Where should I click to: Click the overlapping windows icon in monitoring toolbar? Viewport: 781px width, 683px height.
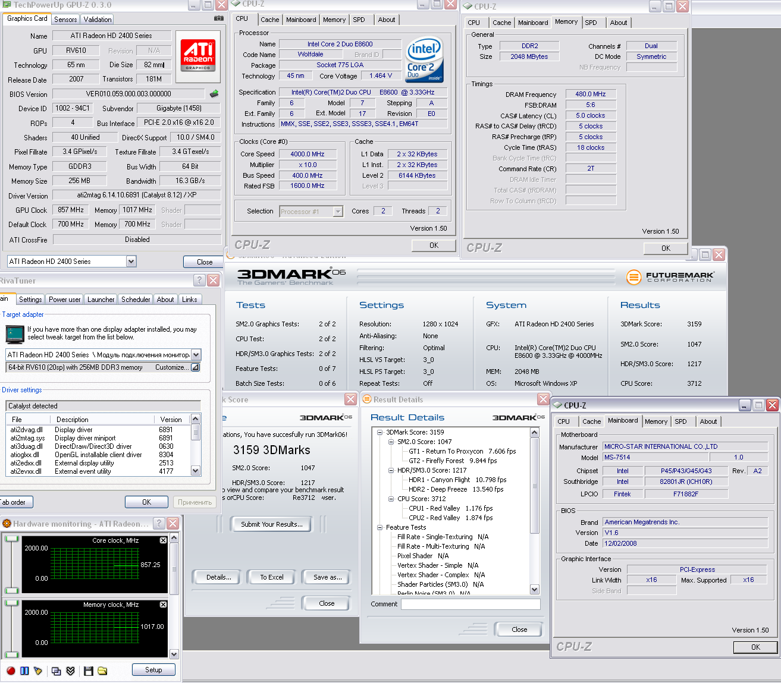point(57,671)
